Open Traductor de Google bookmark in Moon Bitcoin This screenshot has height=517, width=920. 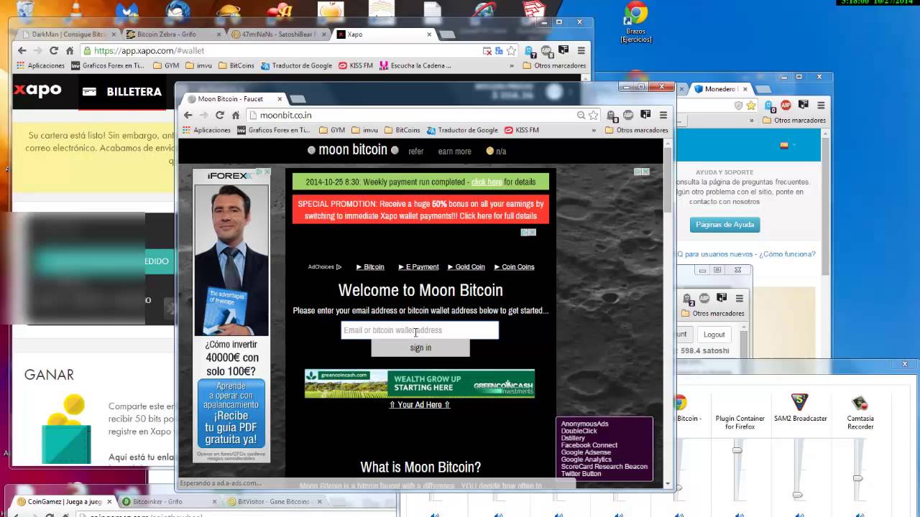point(462,130)
